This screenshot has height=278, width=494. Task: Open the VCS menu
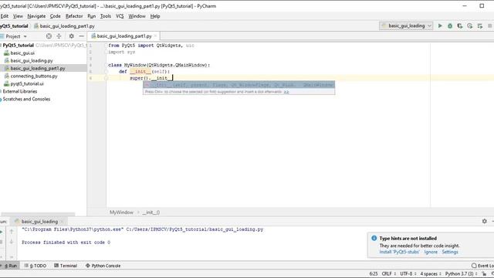point(120,16)
